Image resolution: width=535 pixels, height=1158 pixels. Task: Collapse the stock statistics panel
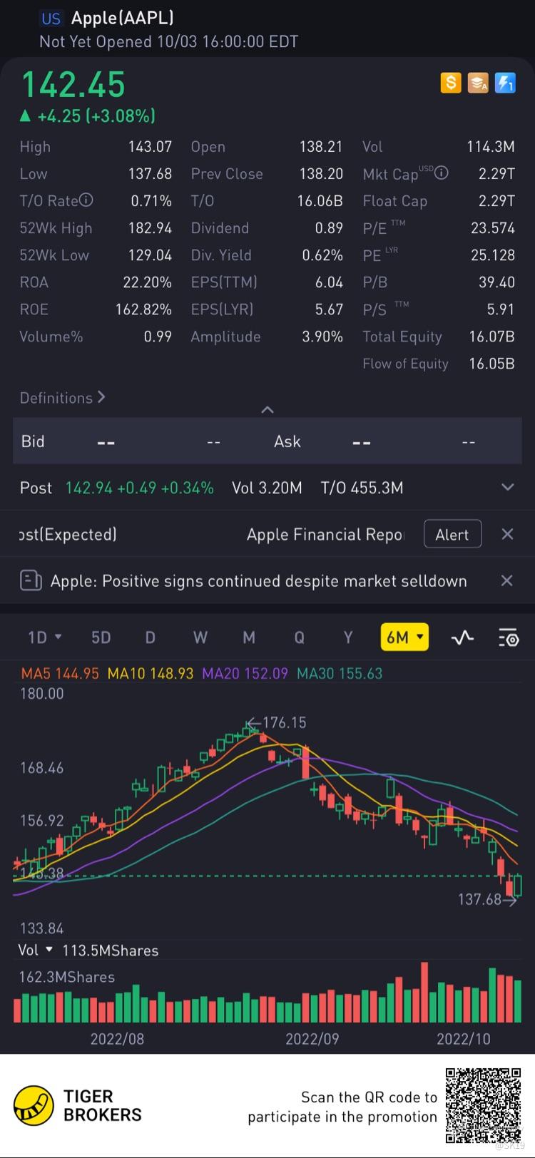267,409
